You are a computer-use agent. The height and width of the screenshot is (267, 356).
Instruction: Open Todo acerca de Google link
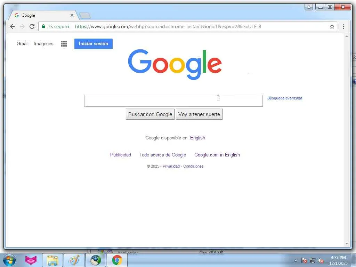tap(163, 155)
